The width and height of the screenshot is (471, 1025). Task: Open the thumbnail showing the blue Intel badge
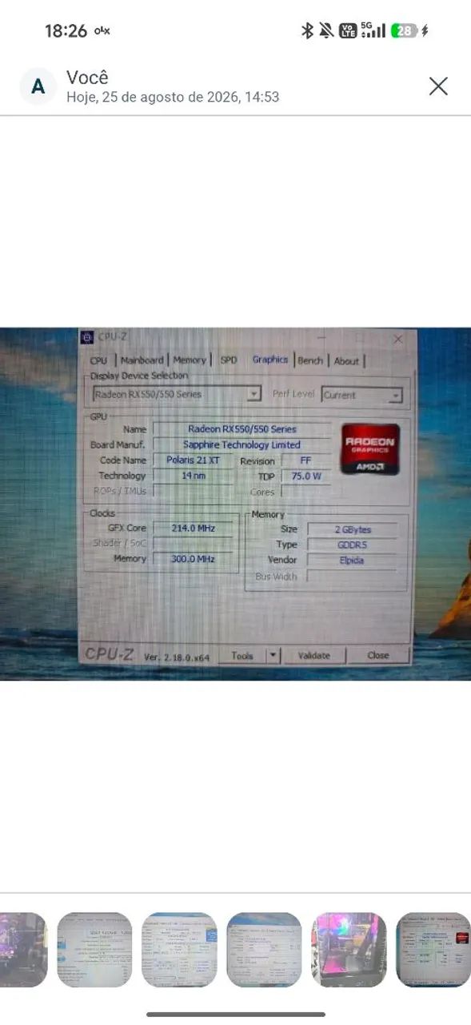(x=179, y=950)
